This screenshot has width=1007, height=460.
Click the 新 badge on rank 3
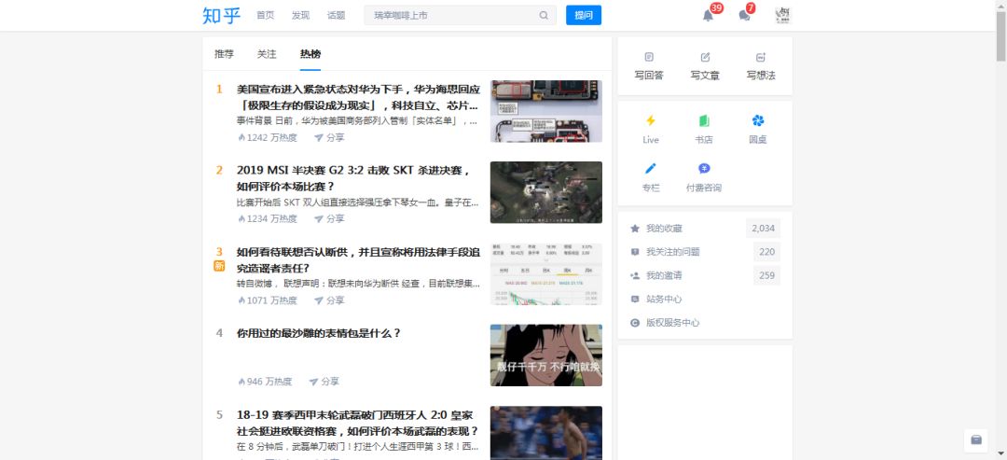[219, 266]
